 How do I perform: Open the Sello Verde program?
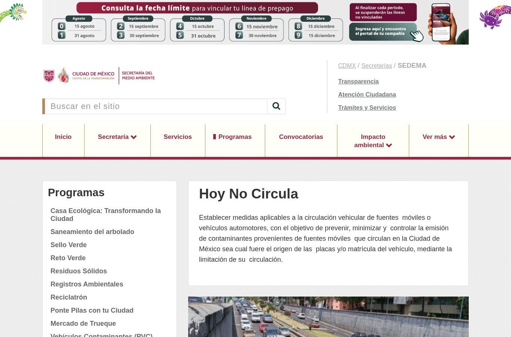click(x=68, y=245)
